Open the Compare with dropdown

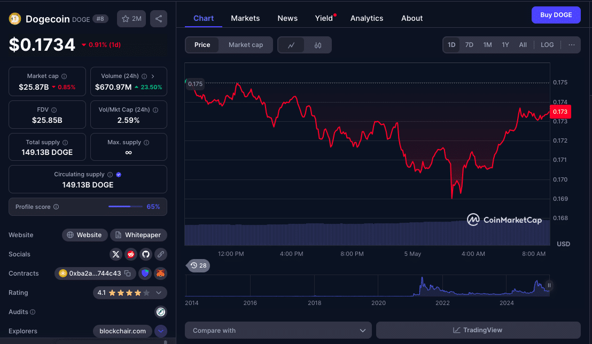[x=278, y=331]
